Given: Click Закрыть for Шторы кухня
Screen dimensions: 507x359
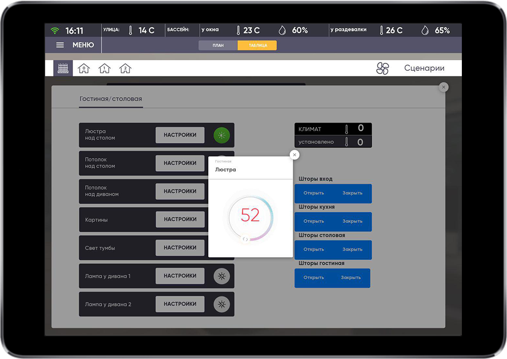Looking at the screenshot, I should [x=352, y=221].
